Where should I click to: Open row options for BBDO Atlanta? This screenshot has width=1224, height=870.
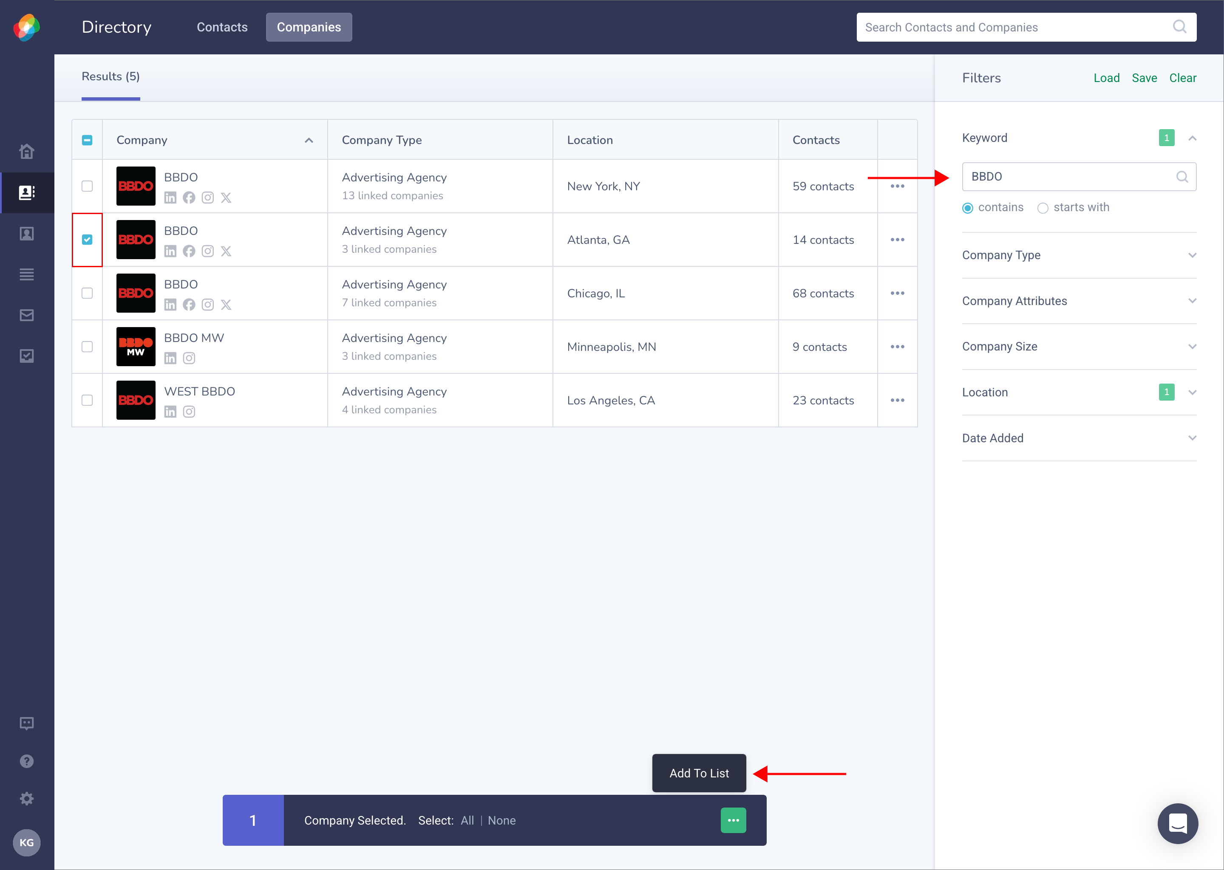pos(897,240)
